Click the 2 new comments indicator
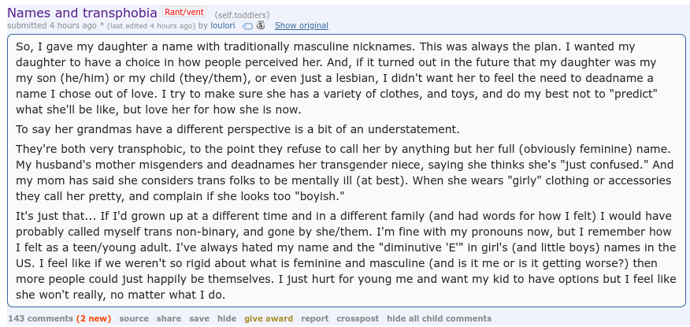Image resolution: width=690 pixels, height=327 pixels. point(94,318)
